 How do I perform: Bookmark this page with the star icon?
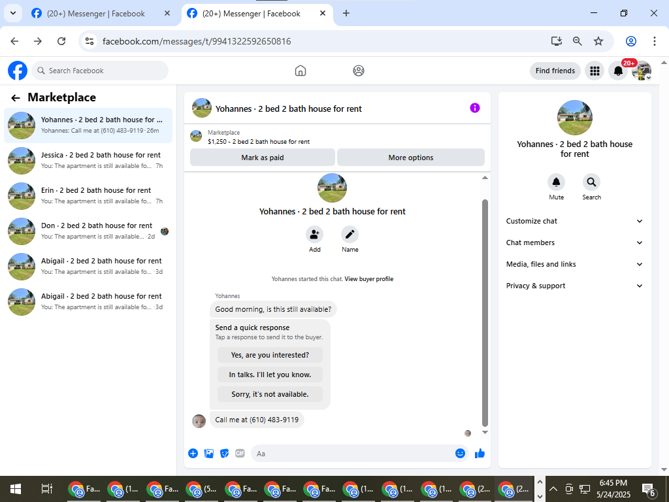click(598, 41)
